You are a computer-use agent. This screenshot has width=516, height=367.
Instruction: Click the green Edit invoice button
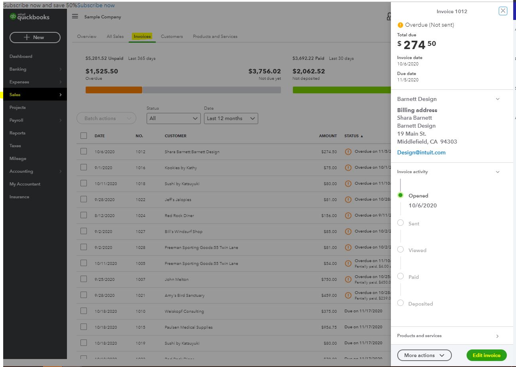(x=487, y=355)
